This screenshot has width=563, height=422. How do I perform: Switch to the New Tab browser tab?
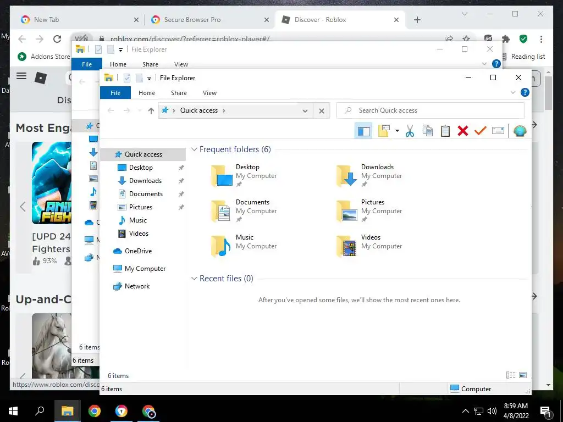(80, 20)
